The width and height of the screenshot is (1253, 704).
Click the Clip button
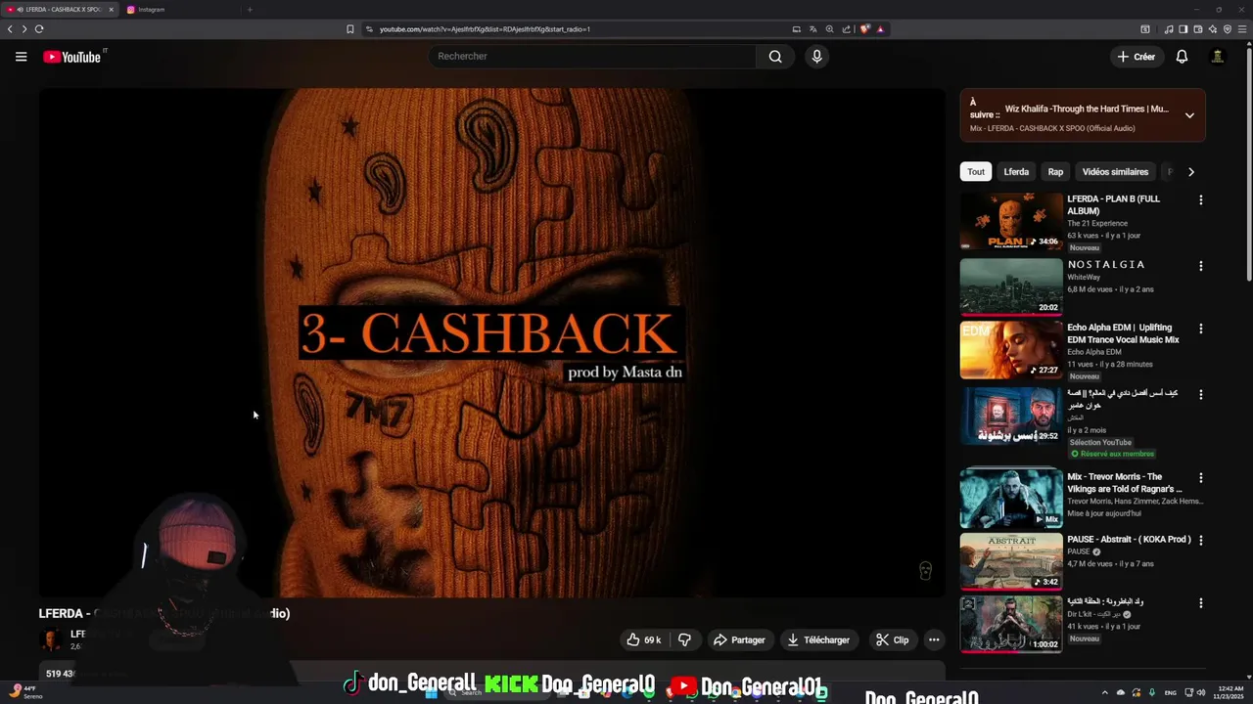(892, 639)
